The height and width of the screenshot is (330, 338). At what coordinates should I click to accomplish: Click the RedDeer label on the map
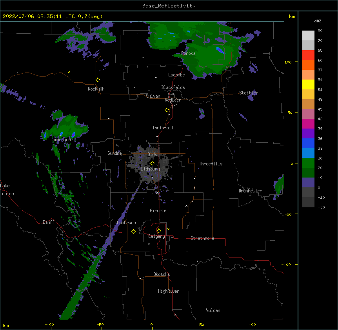(173, 100)
